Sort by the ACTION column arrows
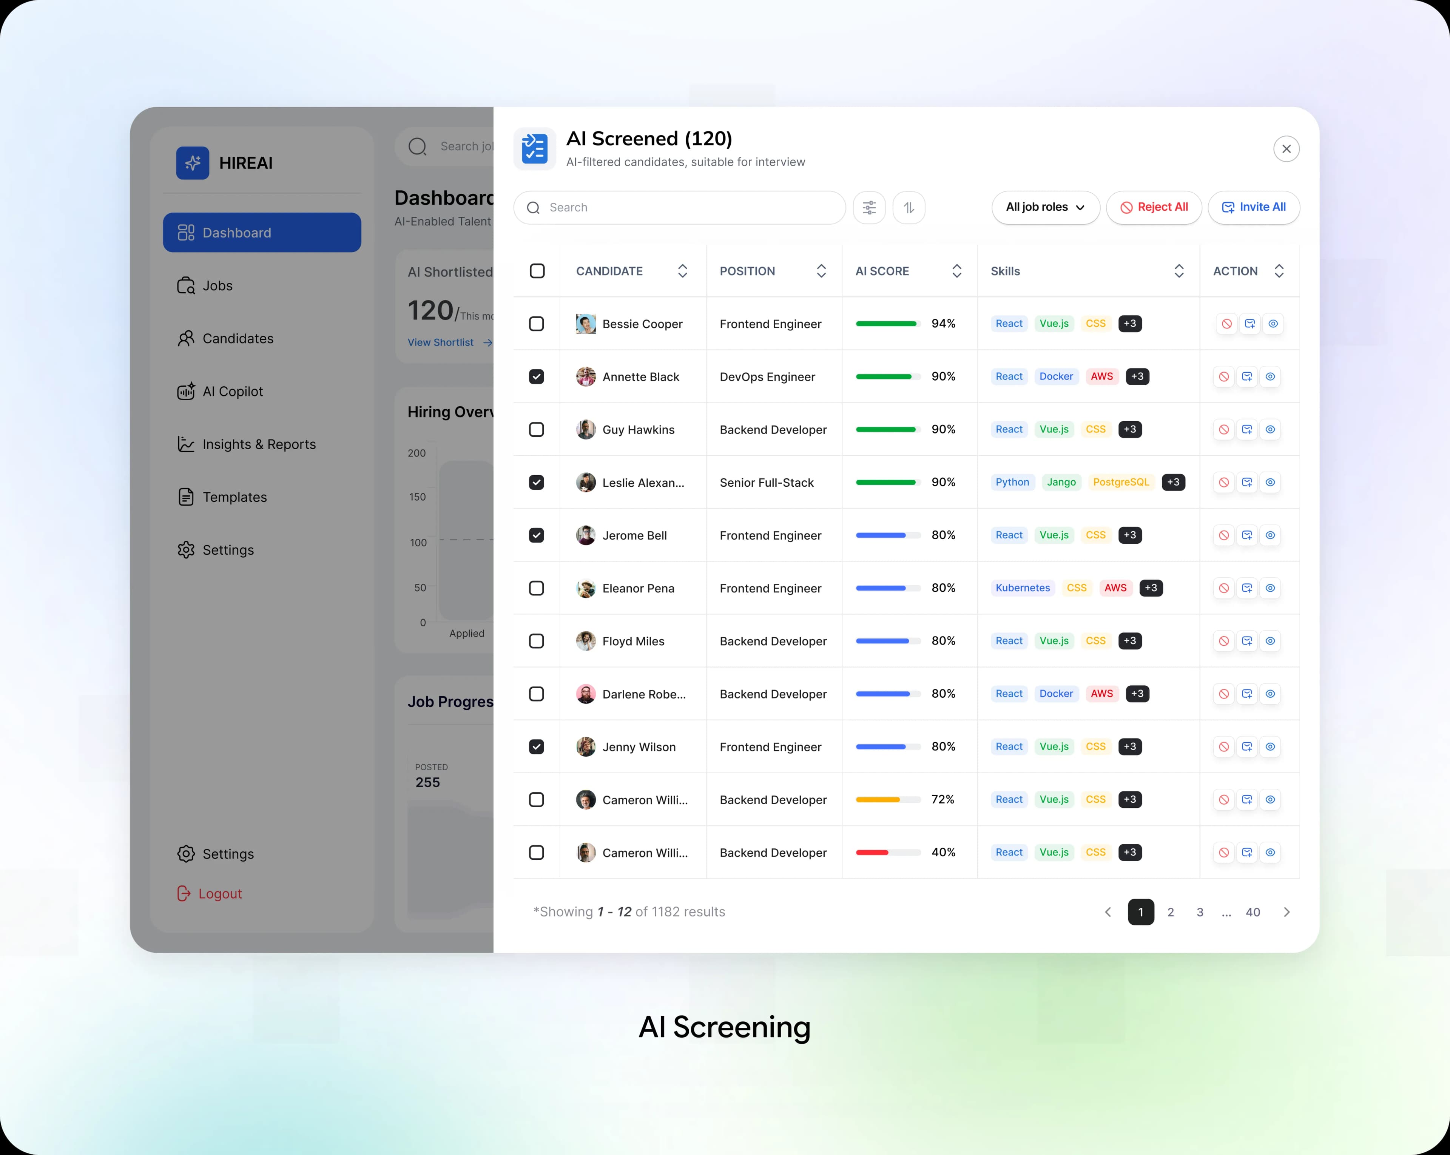 pyautogui.click(x=1279, y=271)
